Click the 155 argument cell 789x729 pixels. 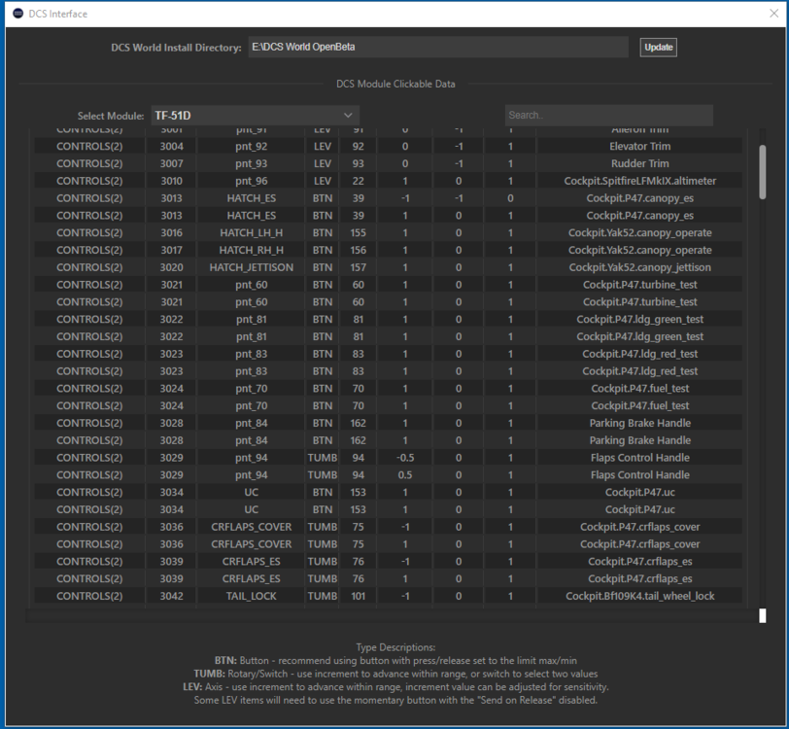click(359, 232)
